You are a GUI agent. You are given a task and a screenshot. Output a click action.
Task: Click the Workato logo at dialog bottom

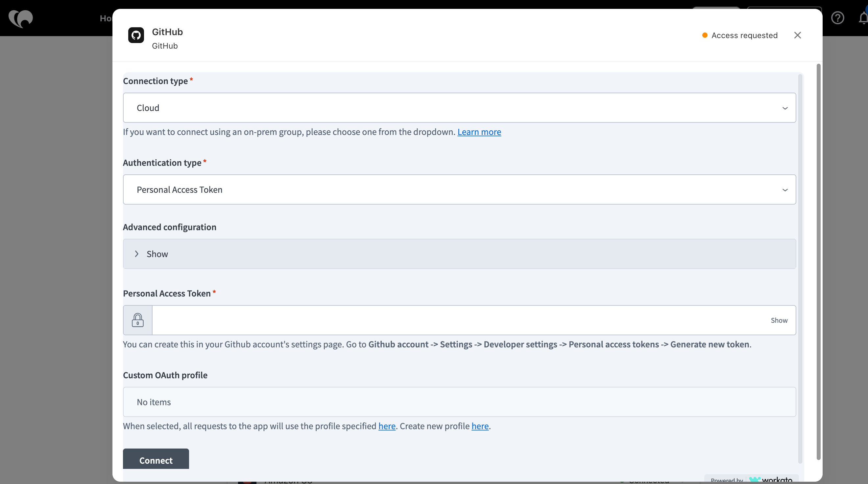click(x=770, y=480)
